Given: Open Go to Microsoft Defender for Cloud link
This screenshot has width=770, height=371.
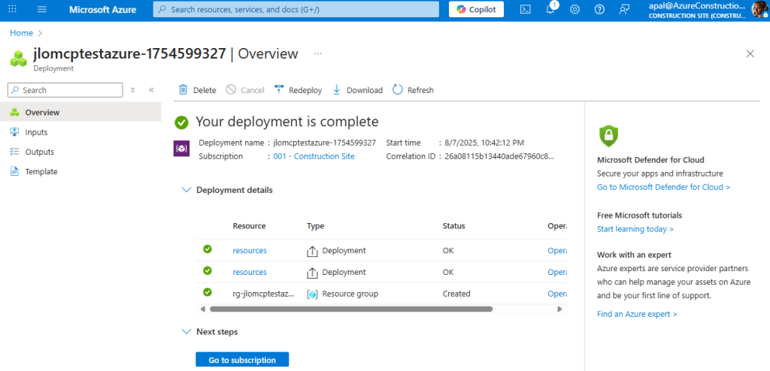Looking at the screenshot, I should (x=663, y=187).
